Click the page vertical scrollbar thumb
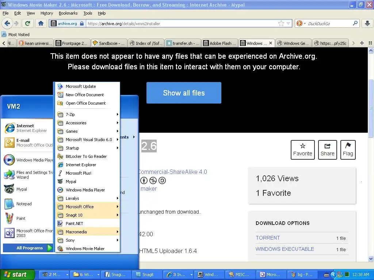 (x=371, y=108)
